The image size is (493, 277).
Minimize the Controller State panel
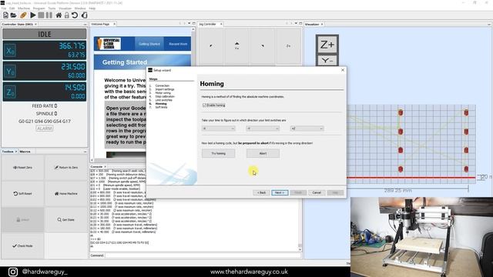85,24
